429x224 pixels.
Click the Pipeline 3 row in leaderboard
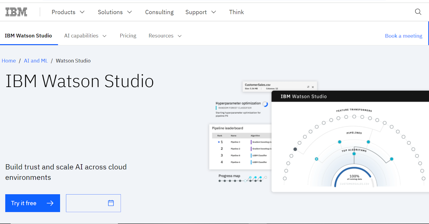tap(242, 142)
